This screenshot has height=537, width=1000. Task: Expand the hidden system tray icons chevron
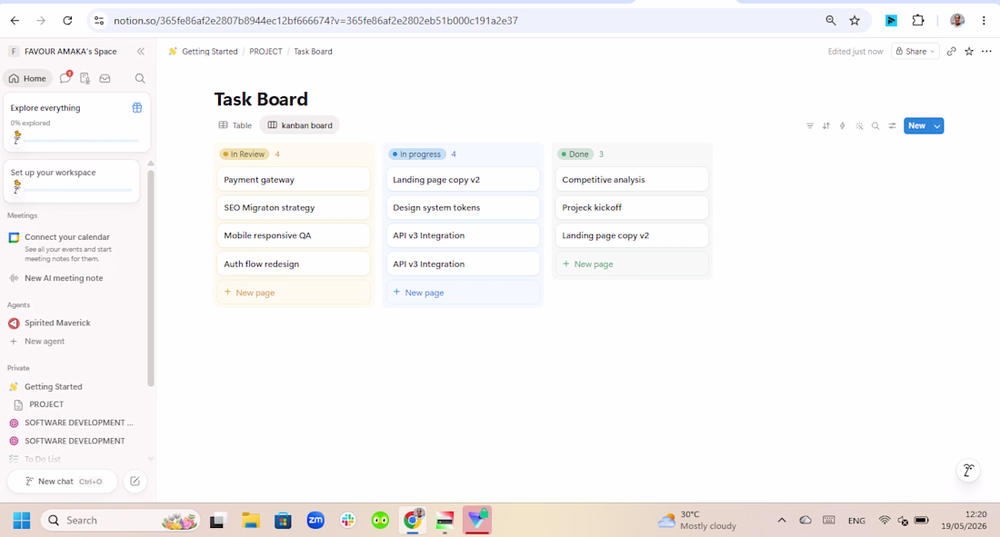point(781,521)
